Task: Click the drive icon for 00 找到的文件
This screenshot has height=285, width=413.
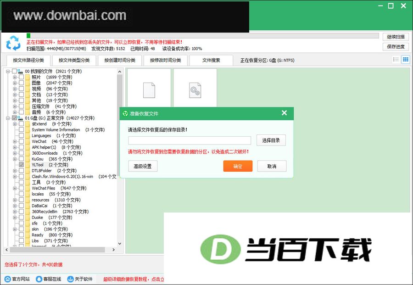Action: coord(20,71)
